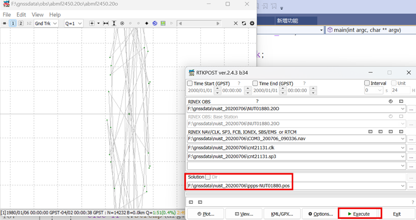This screenshot has width=416, height=220.
Task: Expand the cnt21131.sp3 path dropdown
Action: (403, 157)
